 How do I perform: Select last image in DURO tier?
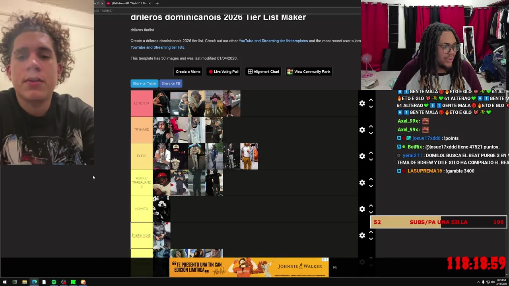(x=249, y=156)
